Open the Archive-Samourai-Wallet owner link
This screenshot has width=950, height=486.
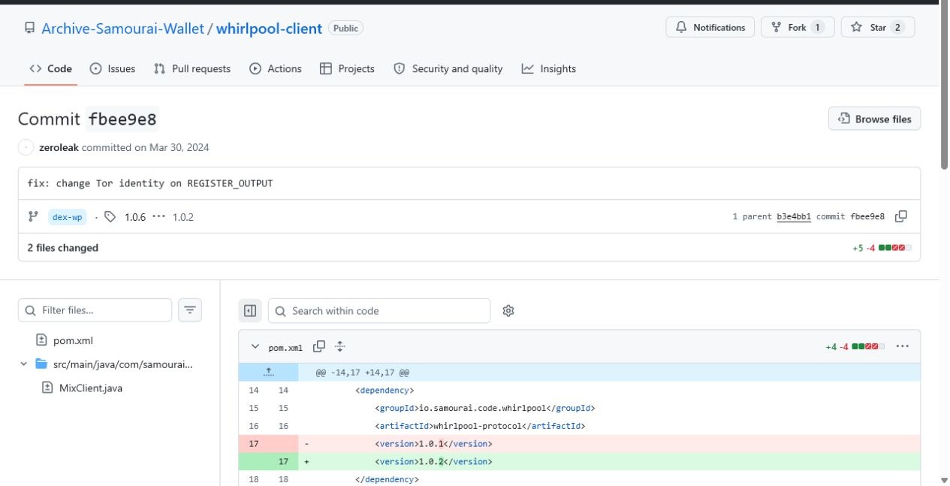click(122, 29)
